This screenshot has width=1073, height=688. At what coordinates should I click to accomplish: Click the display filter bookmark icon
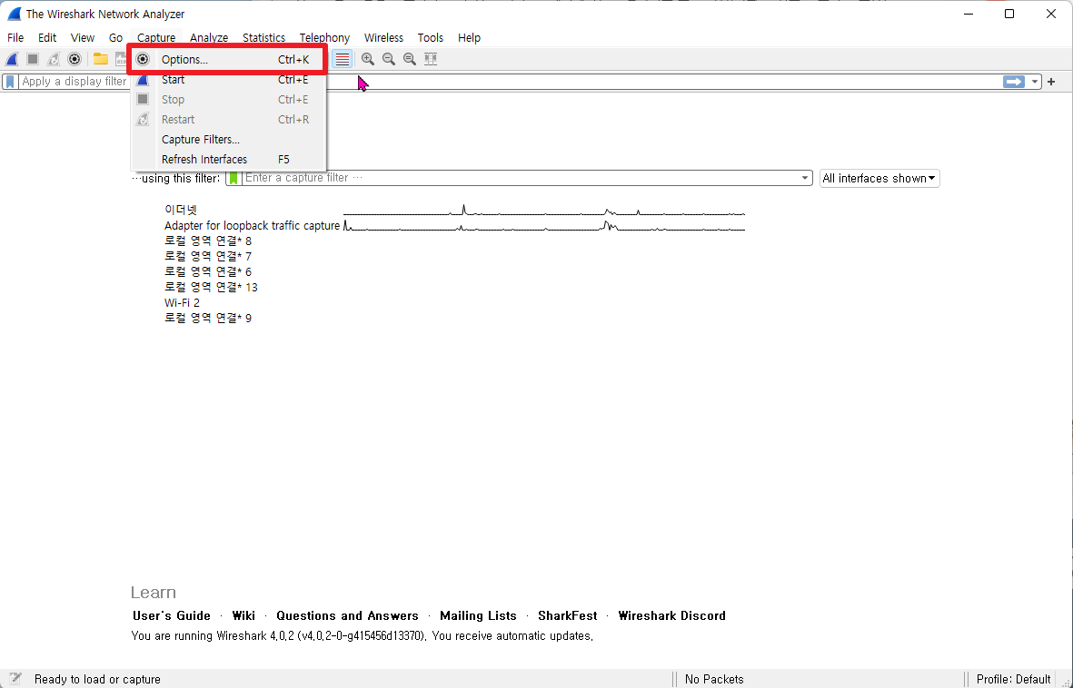(10, 82)
